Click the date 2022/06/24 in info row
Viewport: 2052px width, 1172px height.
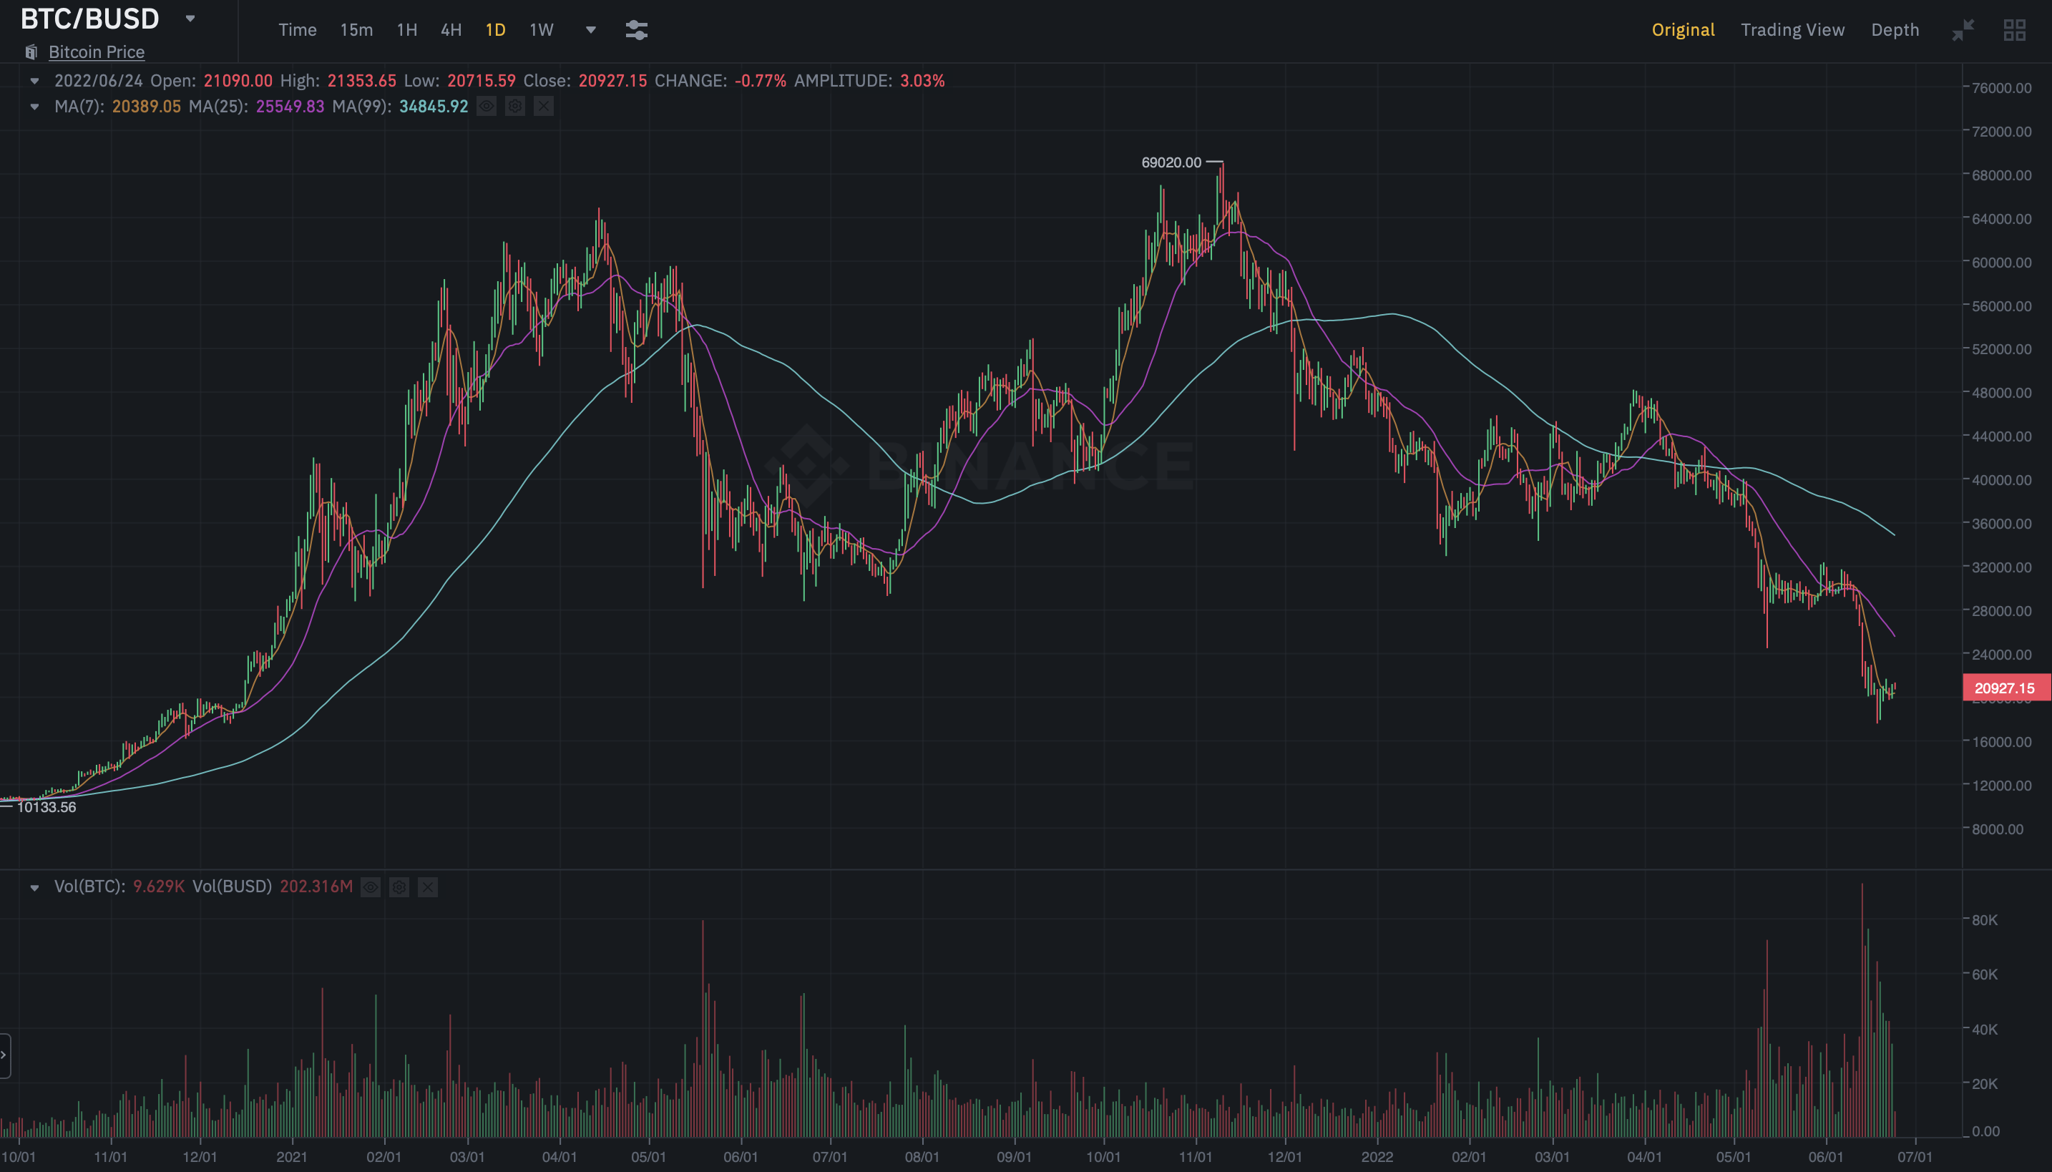[x=98, y=80]
